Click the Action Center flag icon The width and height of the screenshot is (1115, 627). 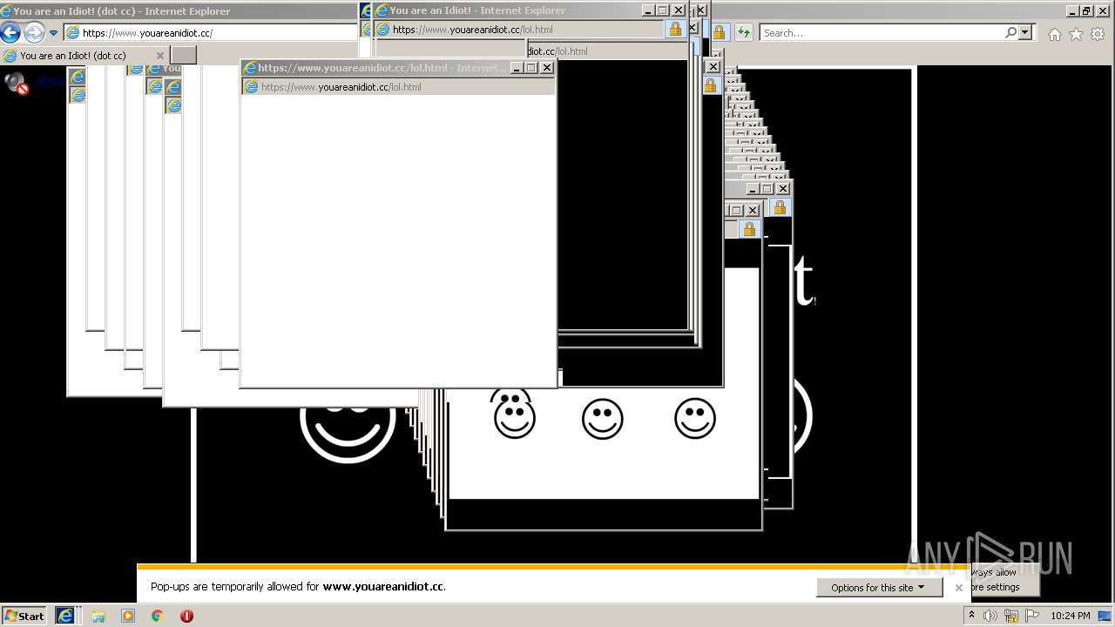tap(1032, 616)
